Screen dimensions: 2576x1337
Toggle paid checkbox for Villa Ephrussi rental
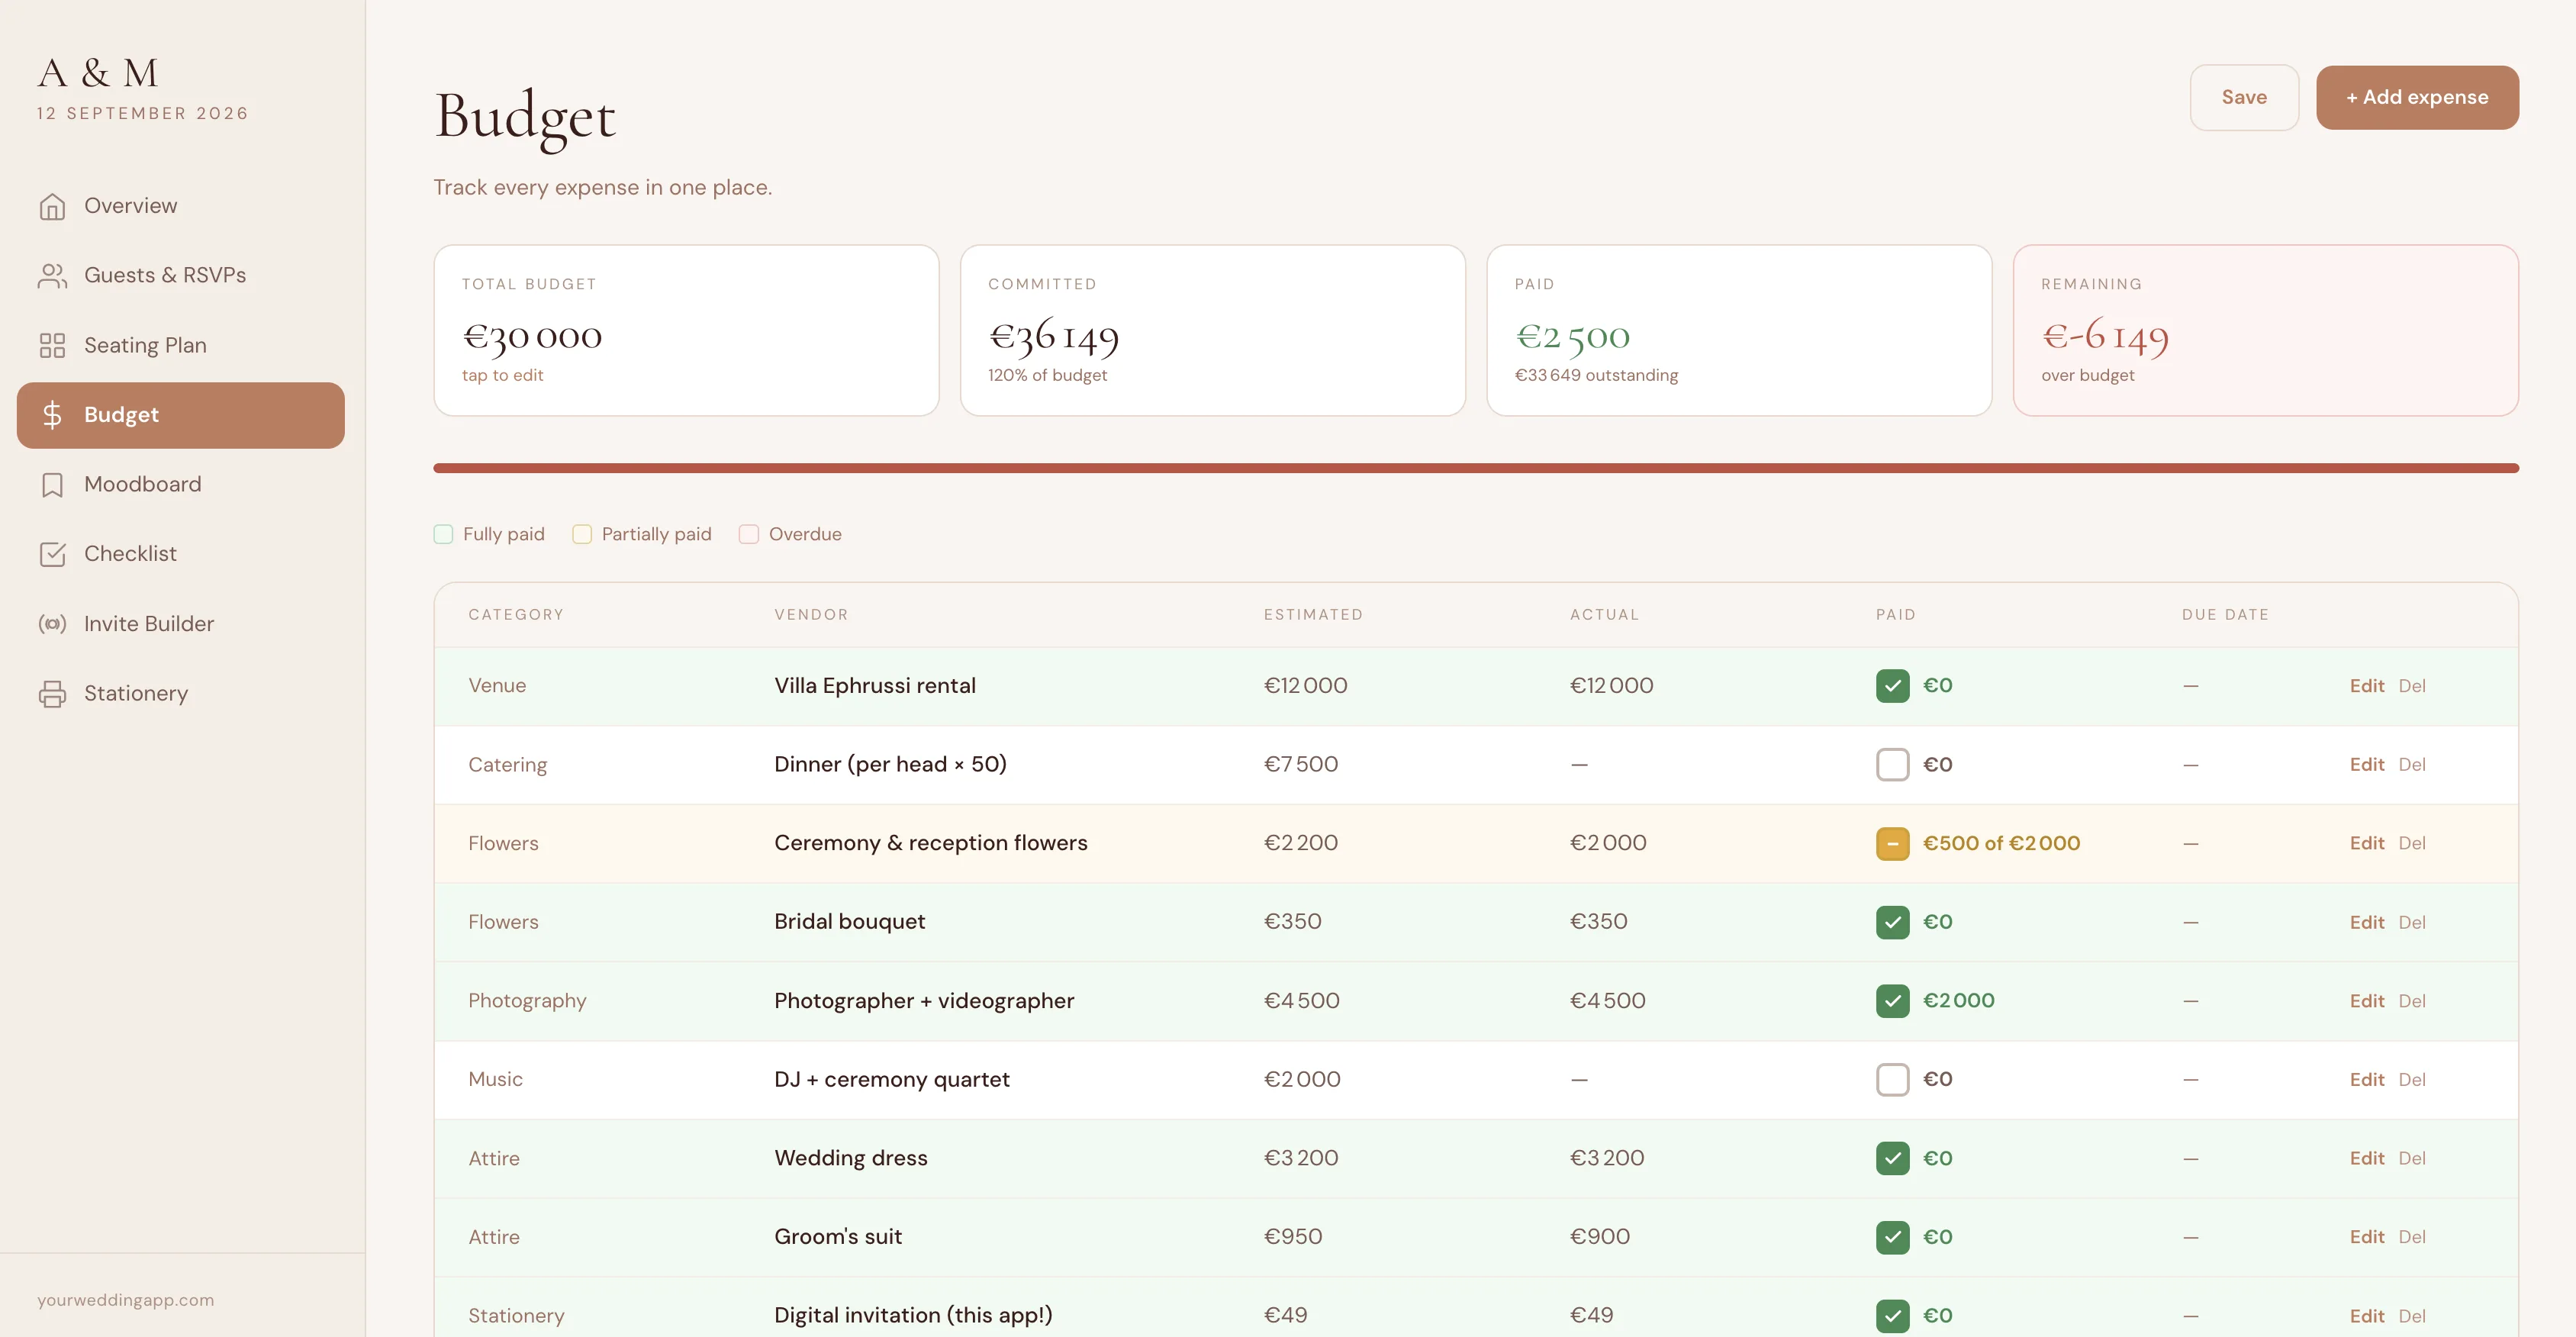pos(1892,686)
